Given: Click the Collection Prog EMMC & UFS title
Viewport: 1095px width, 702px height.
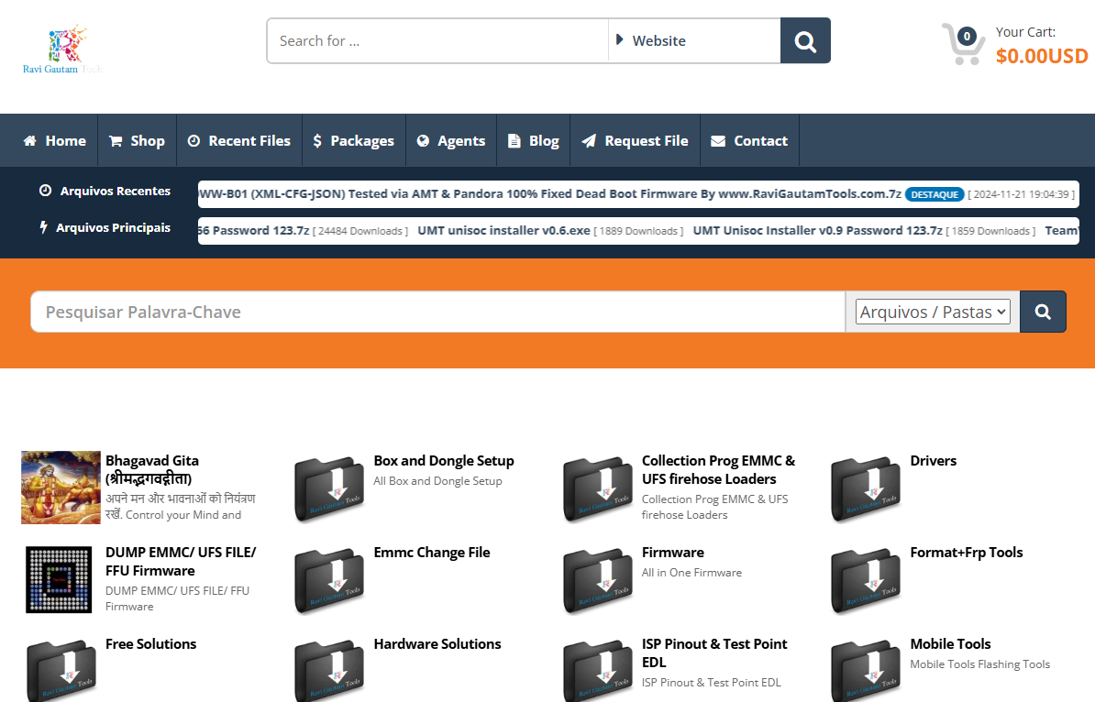Looking at the screenshot, I should click(719, 469).
